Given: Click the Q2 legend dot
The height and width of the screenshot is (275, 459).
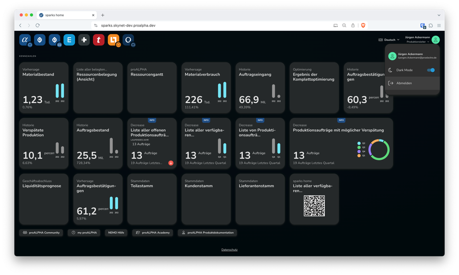Looking at the screenshot, I should click(359, 143).
